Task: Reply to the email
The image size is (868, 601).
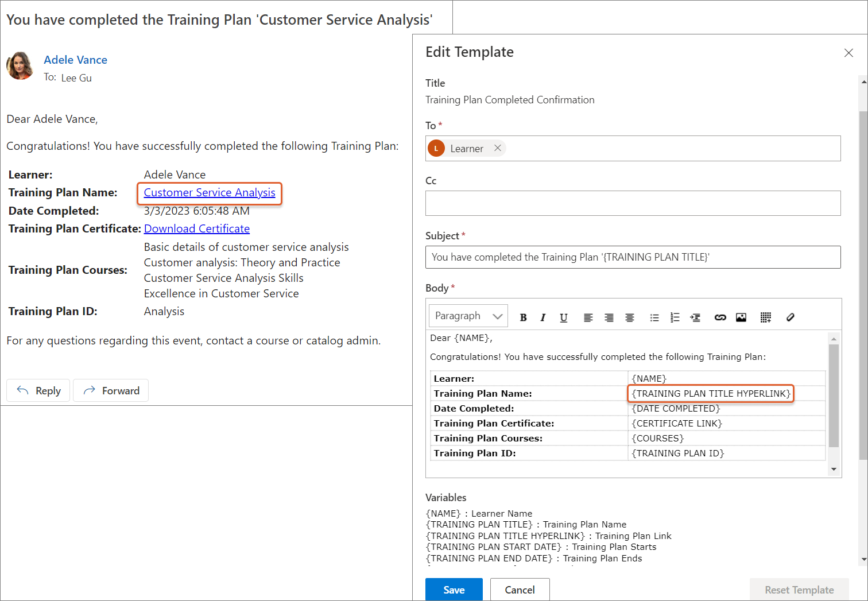Action: (38, 390)
